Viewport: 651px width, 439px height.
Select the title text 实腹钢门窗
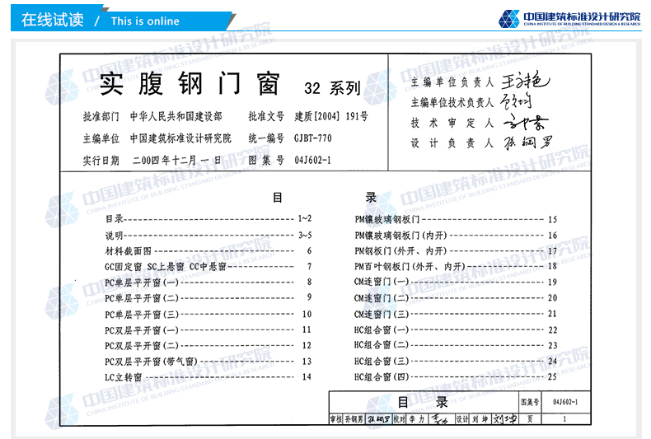pyautogui.click(x=190, y=83)
